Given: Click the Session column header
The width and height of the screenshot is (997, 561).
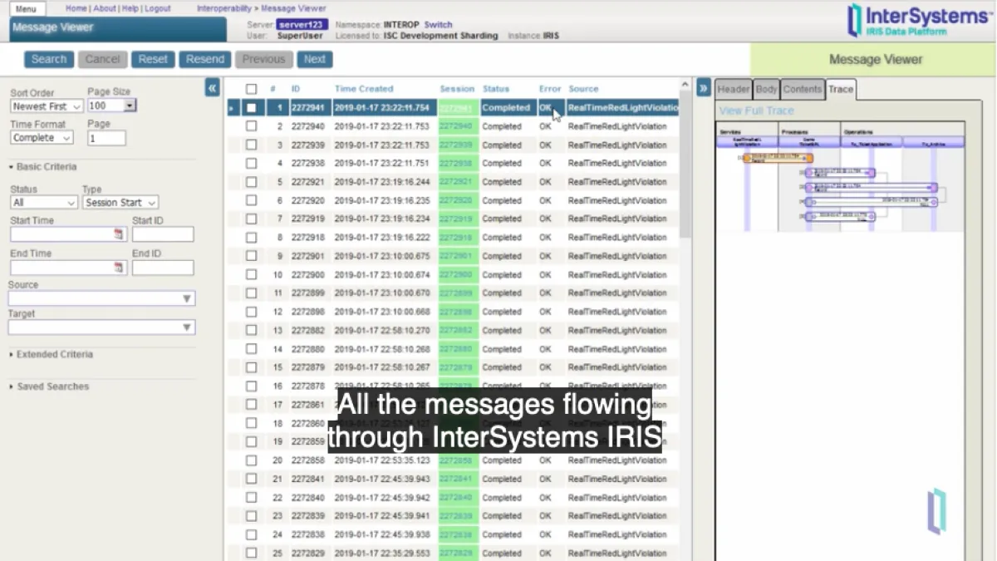Looking at the screenshot, I should pyautogui.click(x=457, y=89).
